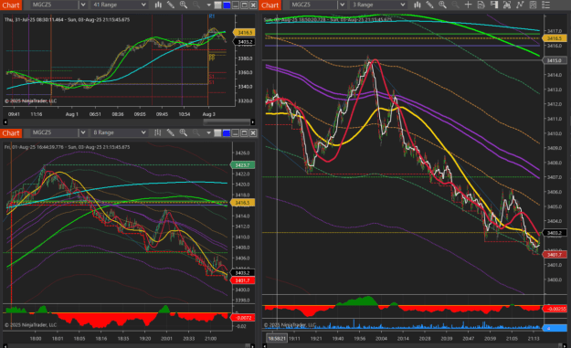The width and height of the screenshot is (571, 348).
Task: Close the 8 Range chart window
Action: [x=253, y=132]
